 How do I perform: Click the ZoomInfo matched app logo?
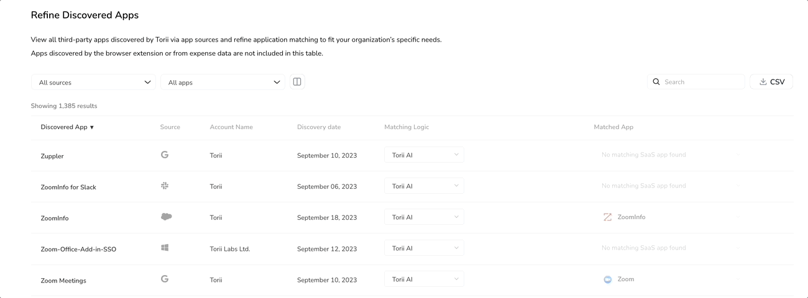[x=607, y=217]
